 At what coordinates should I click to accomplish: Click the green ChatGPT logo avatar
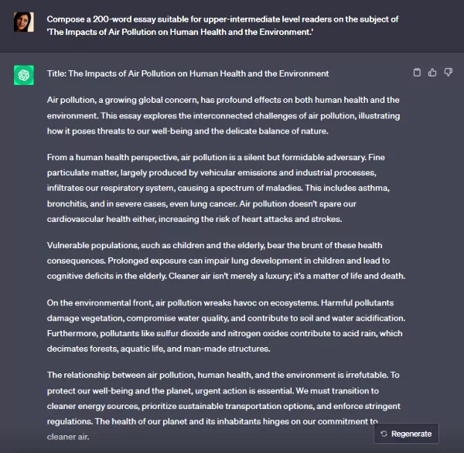[x=24, y=75]
